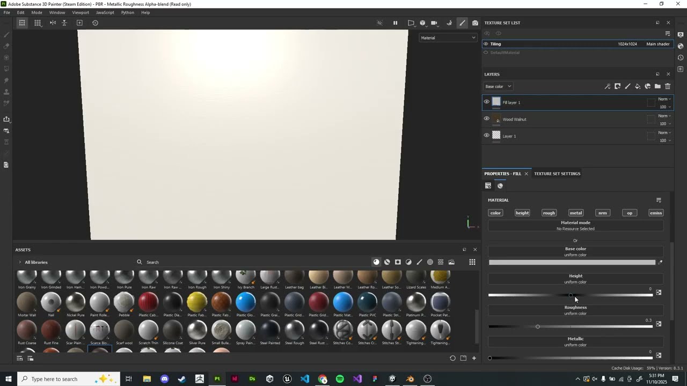This screenshot has height=386, width=687.
Task: Click the mirror horizontal symmetry icon
Action: point(53,23)
